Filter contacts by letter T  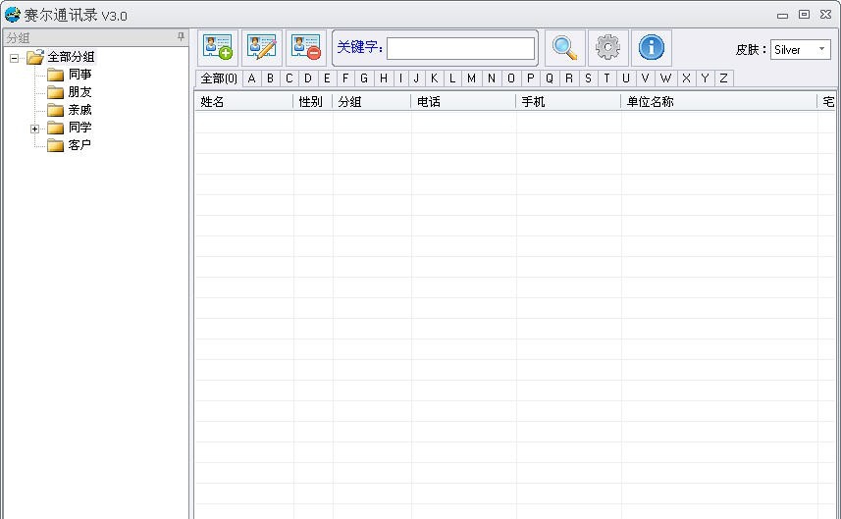click(x=607, y=78)
